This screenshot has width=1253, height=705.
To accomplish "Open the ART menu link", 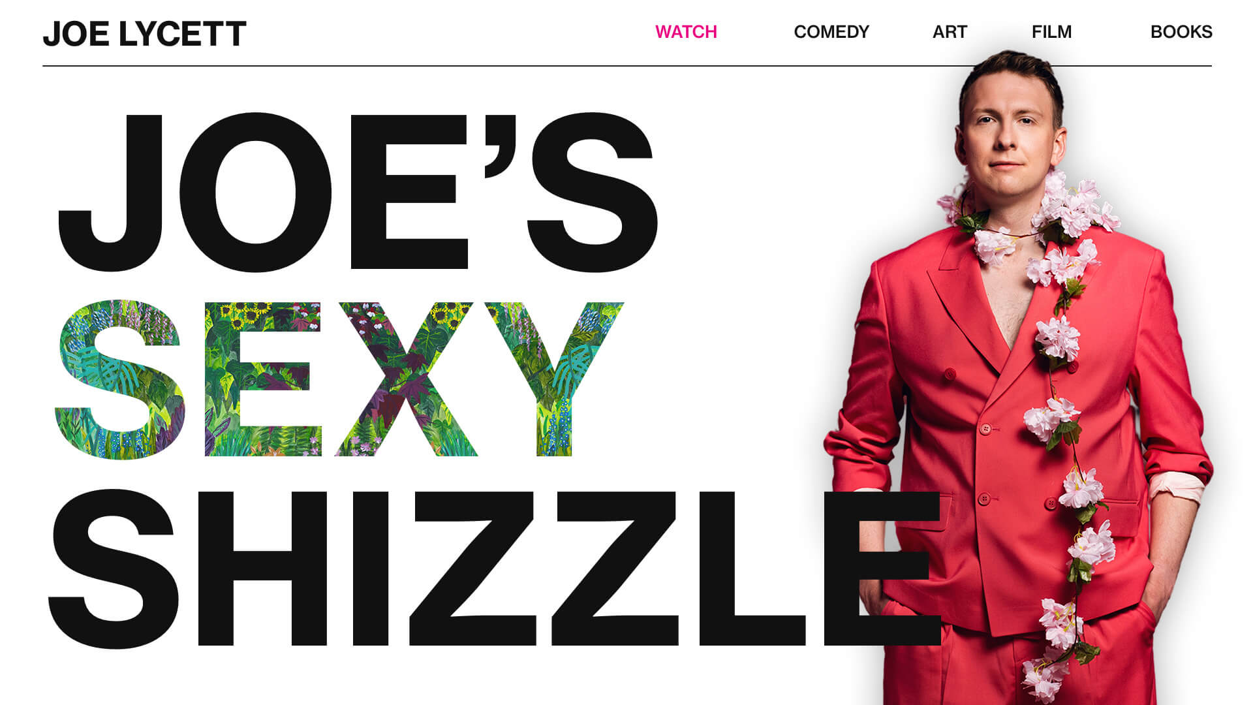I will [x=950, y=32].
